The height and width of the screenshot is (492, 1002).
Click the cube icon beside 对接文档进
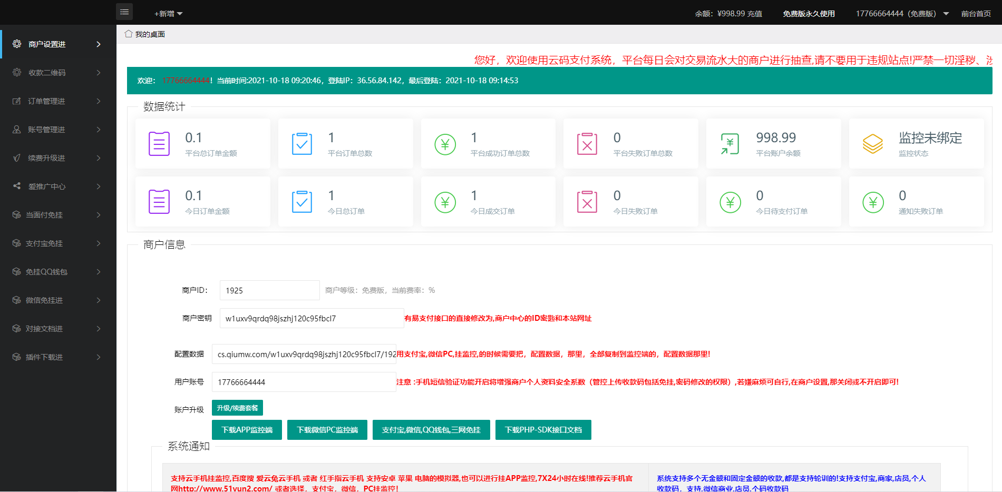[17, 328]
